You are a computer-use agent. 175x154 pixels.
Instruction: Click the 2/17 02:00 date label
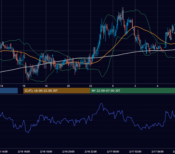coord(135,151)
